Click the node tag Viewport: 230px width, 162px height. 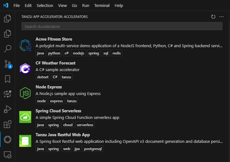[41, 101]
